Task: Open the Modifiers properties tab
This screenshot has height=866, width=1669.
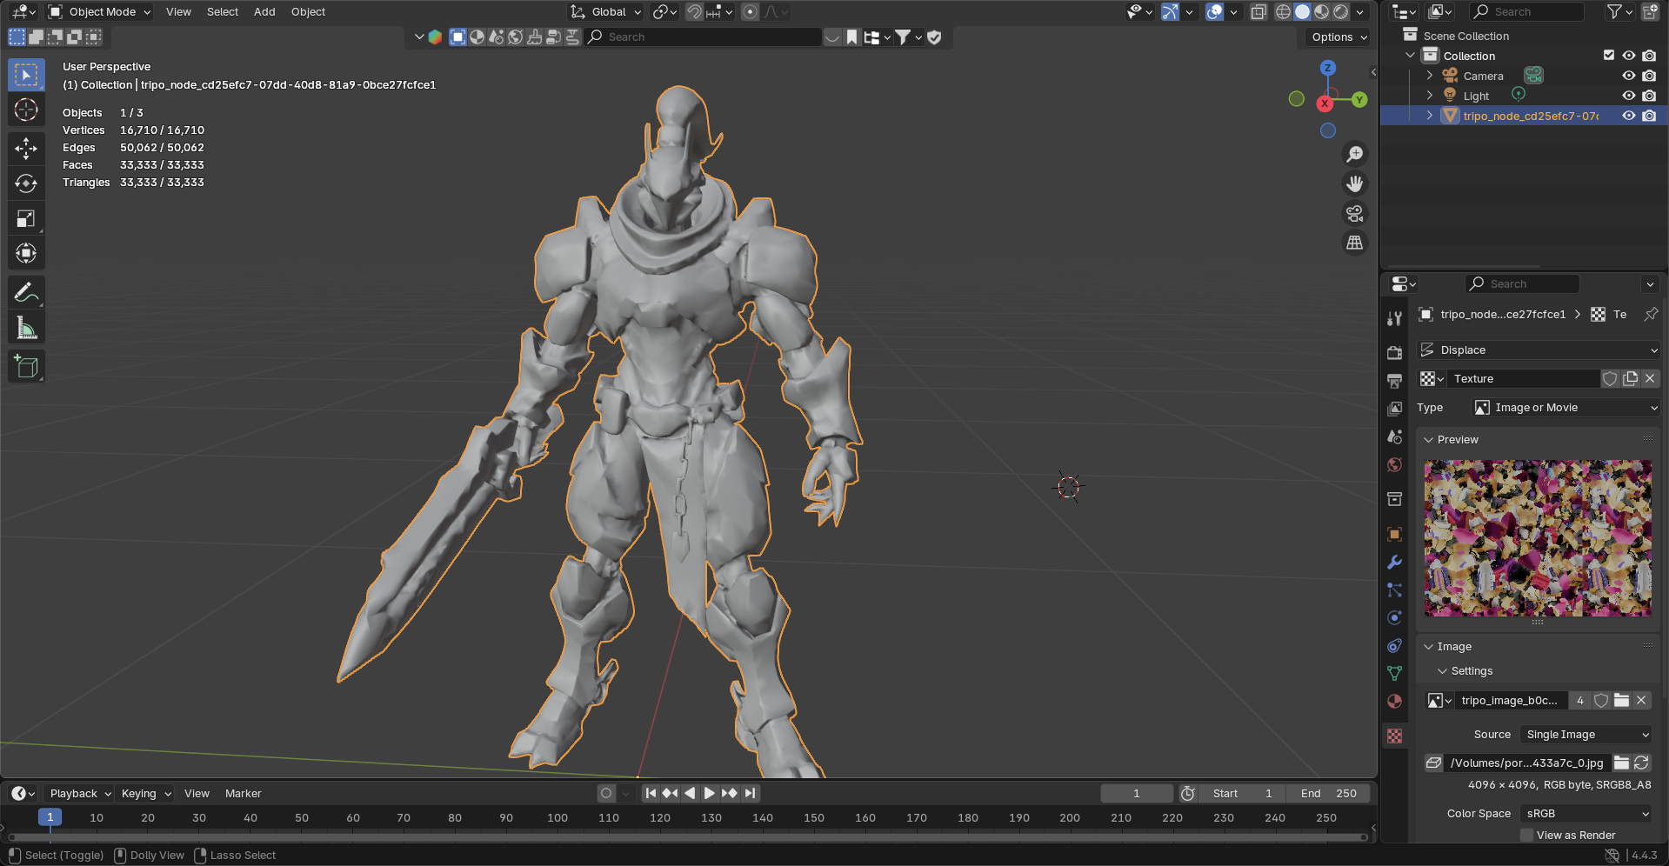Action: point(1394,563)
